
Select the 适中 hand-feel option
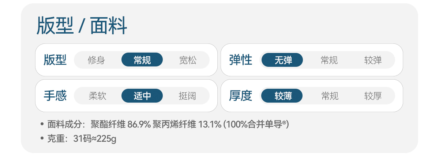[x=142, y=96]
